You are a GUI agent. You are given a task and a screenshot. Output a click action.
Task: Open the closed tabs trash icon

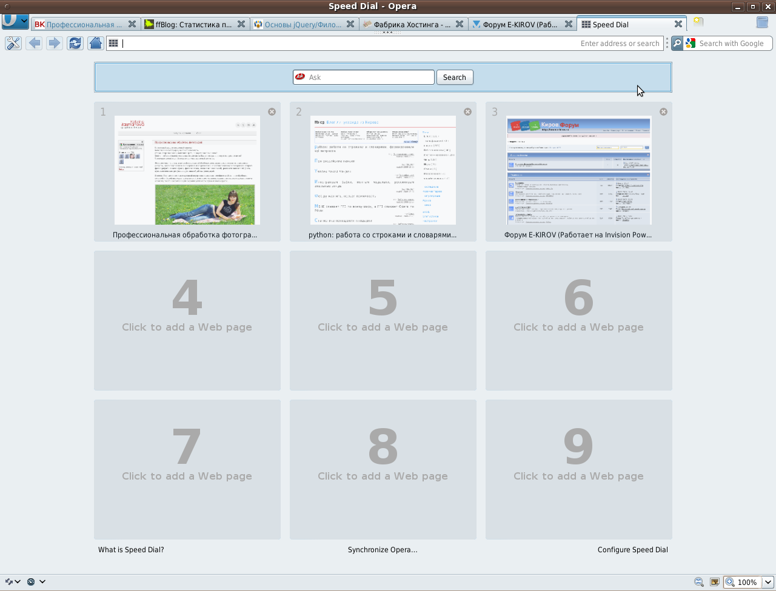(762, 22)
